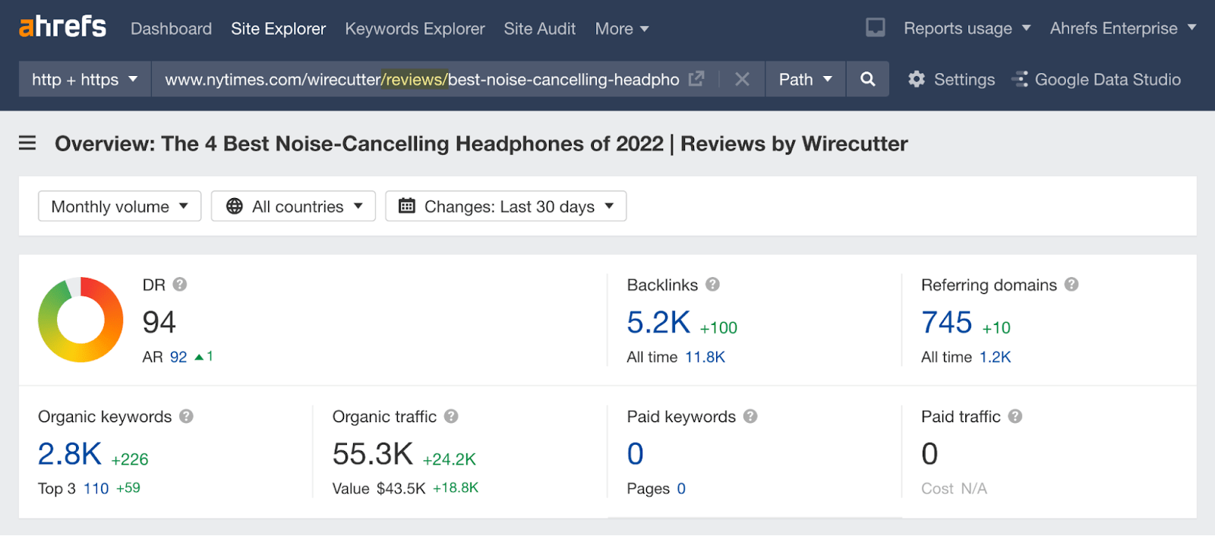The width and height of the screenshot is (1215, 536).
Task: Open Settings gear icon
Action: 917,79
